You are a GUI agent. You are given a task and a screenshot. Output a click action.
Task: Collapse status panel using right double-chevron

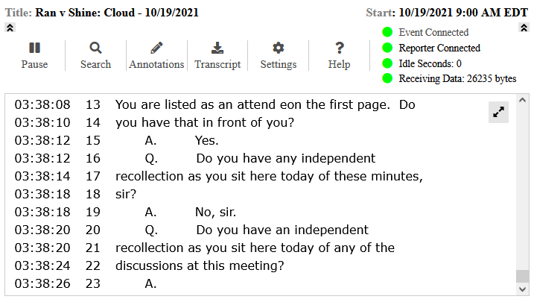click(x=524, y=28)
